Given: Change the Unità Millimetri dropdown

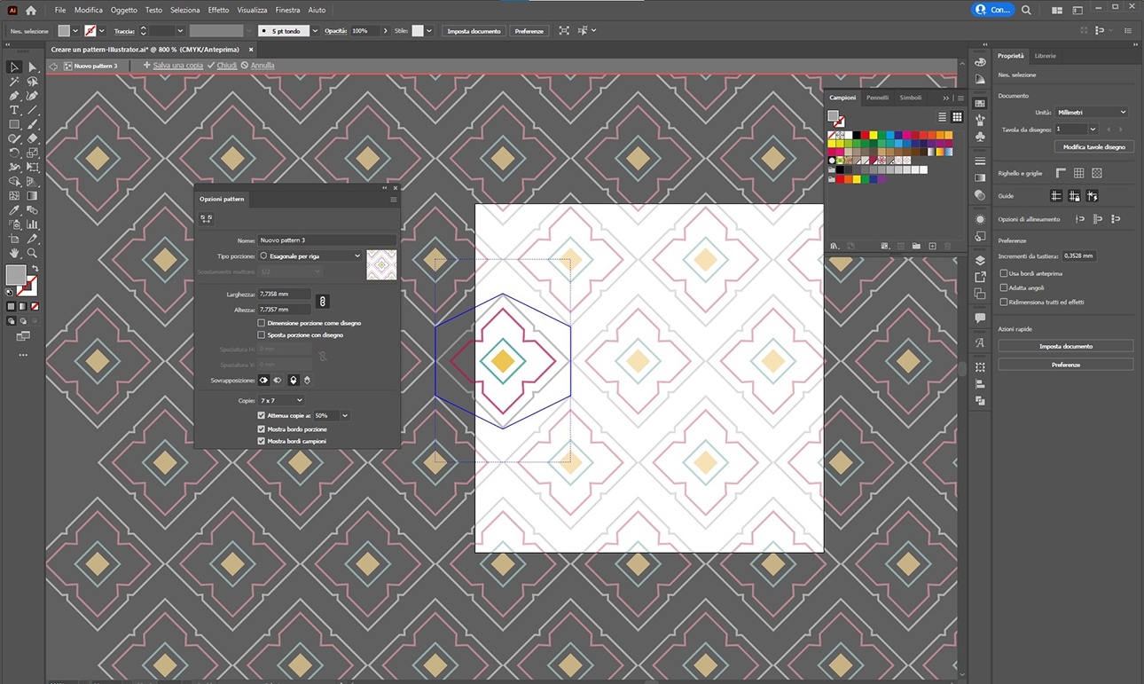Looking at the screenshot, I should coord(1093,111).
